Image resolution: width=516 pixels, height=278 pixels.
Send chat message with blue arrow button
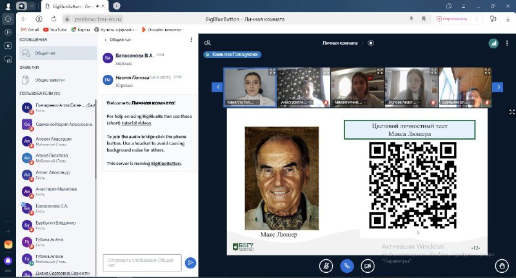tap(190, 263)
